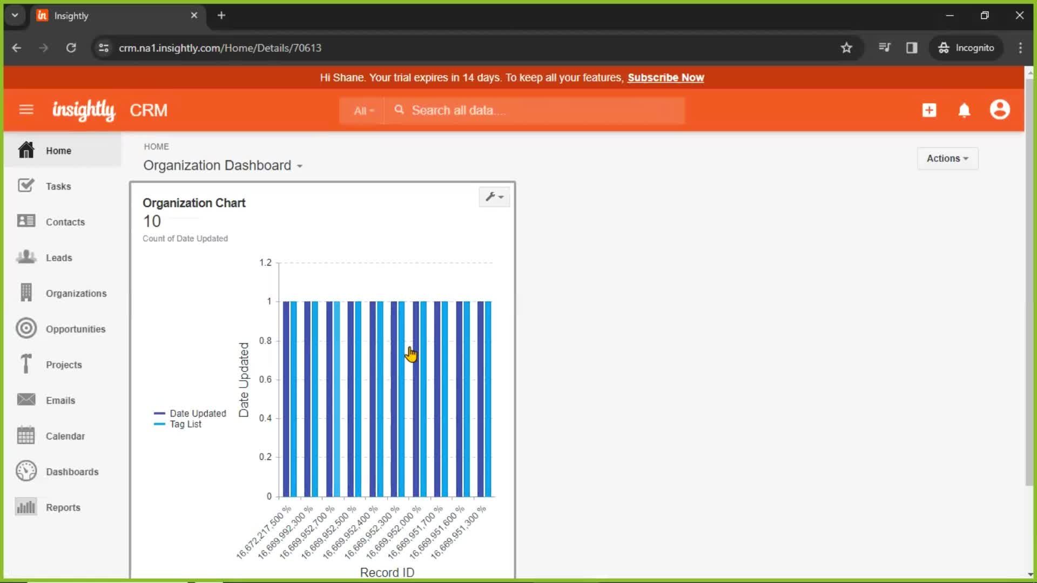Select the Organizations menu item

pyautogui.click(x=76, y=293)
